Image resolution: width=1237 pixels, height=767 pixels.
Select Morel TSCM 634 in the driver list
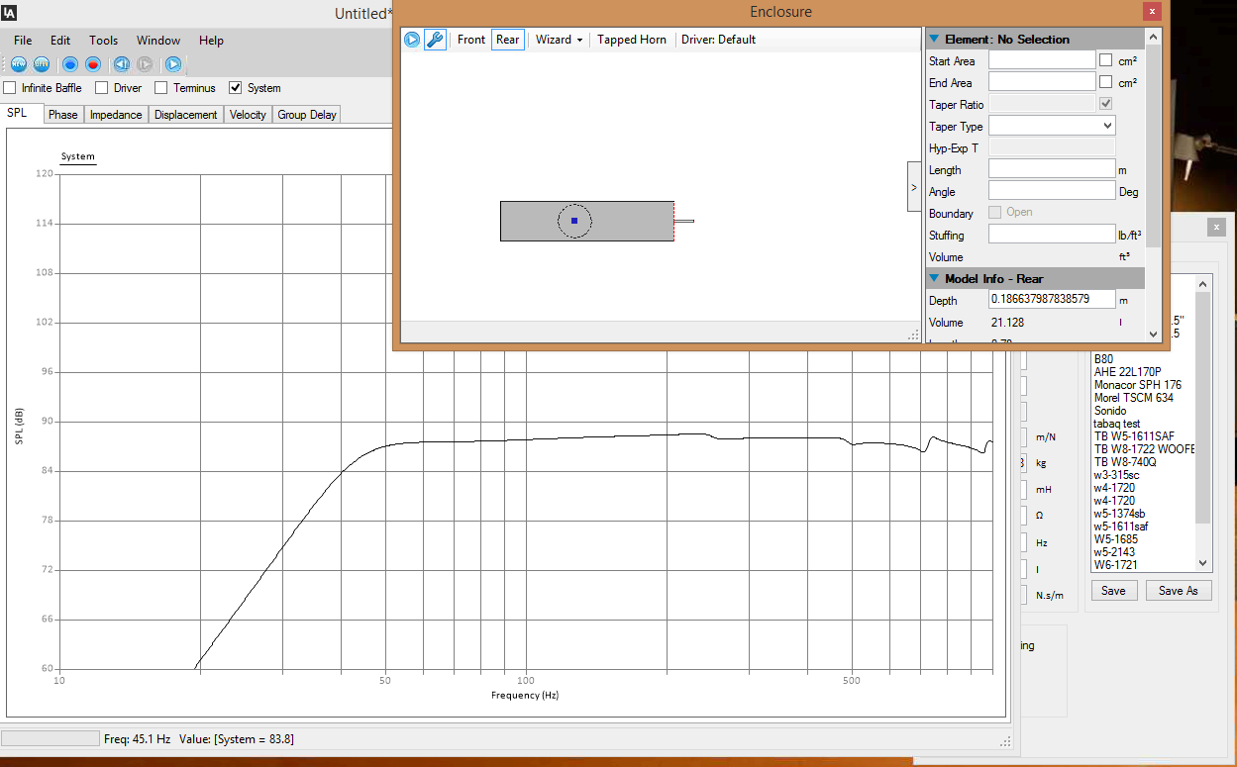(1133, 398)
